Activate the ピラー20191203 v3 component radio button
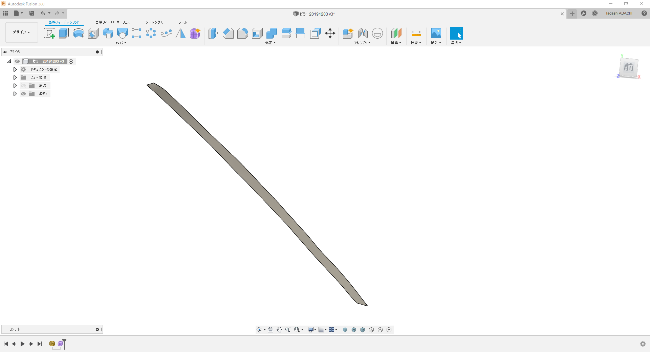Viewport: 650px width, 352px height. [71, 61]
